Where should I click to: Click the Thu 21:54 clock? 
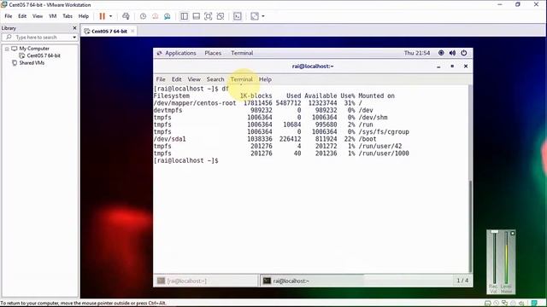coord(417,53)
